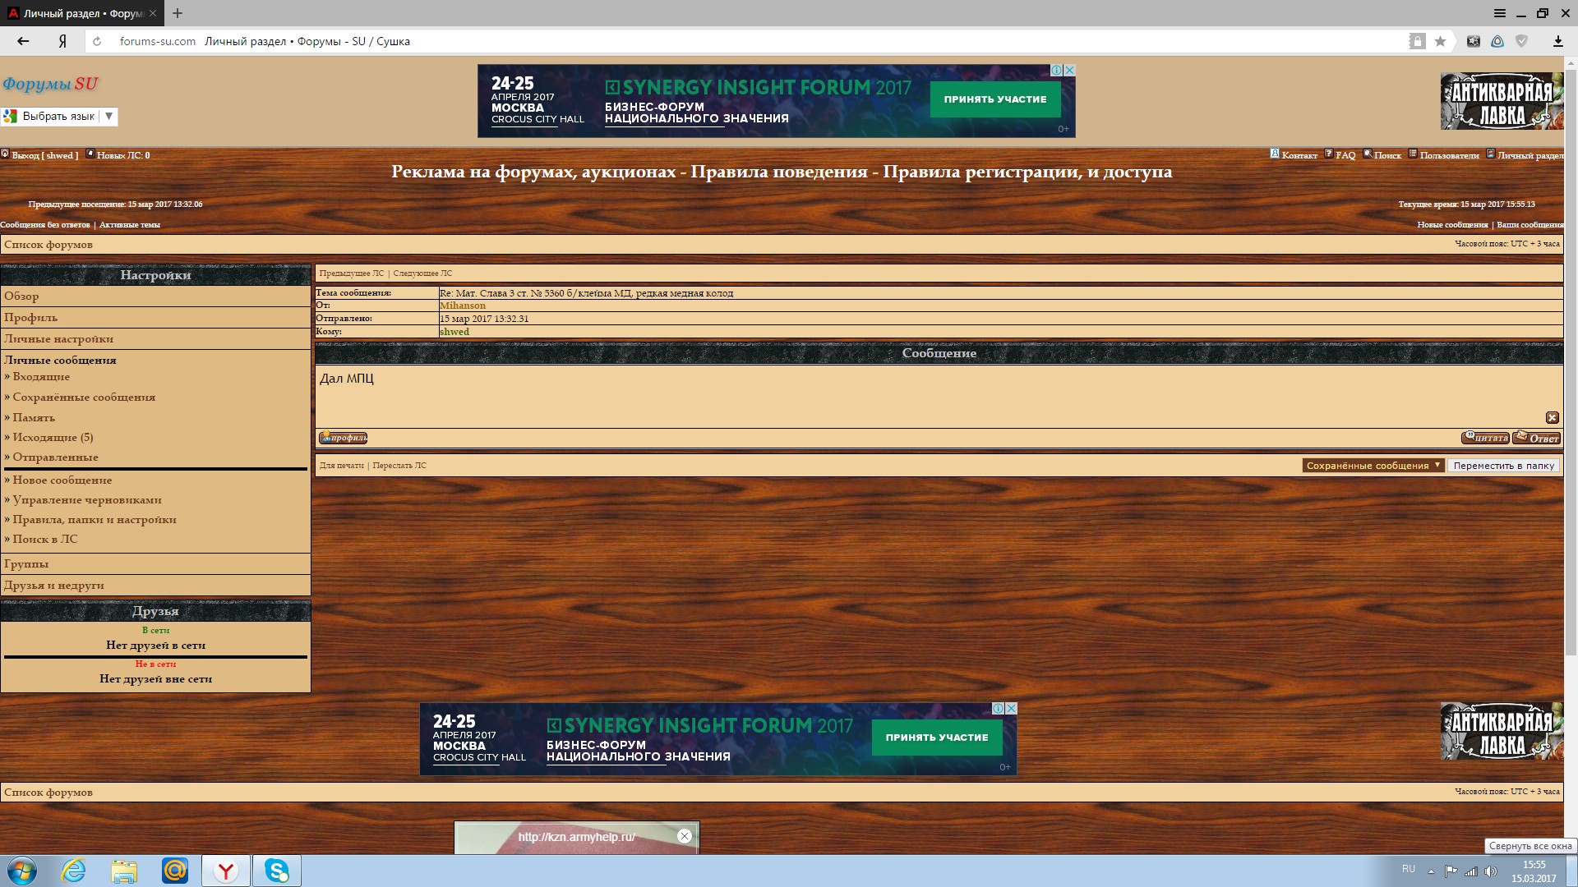Click the Следующее ЛС link
1578x887 pixels.
pyautogui.click(x=422, y=273)
